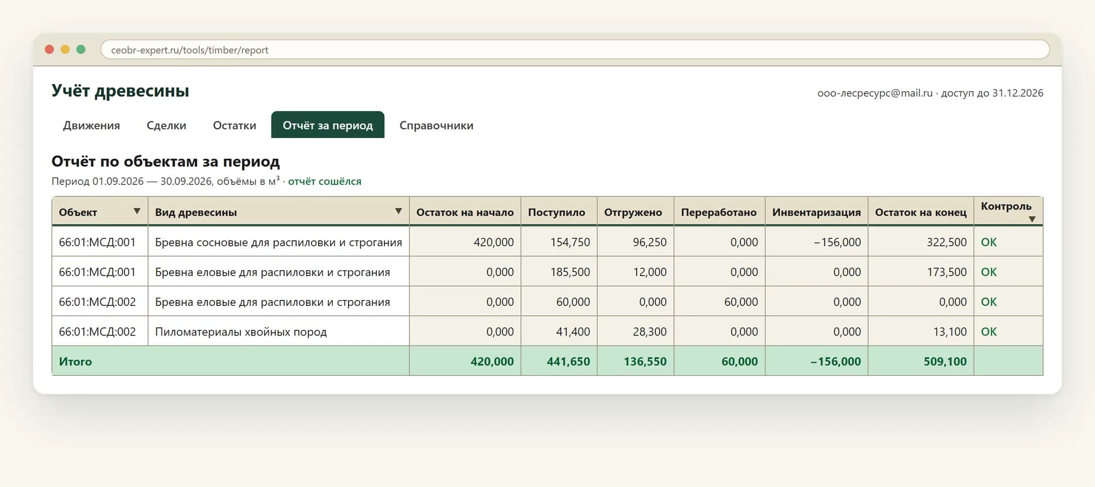The width and height of the screenshot is (1095, 487).
Task: Click the account text ооо-лесресурс@mail.ru
Action: 875,93
